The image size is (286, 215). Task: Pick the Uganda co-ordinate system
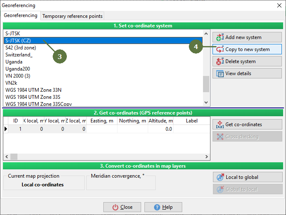click(103, 62)
